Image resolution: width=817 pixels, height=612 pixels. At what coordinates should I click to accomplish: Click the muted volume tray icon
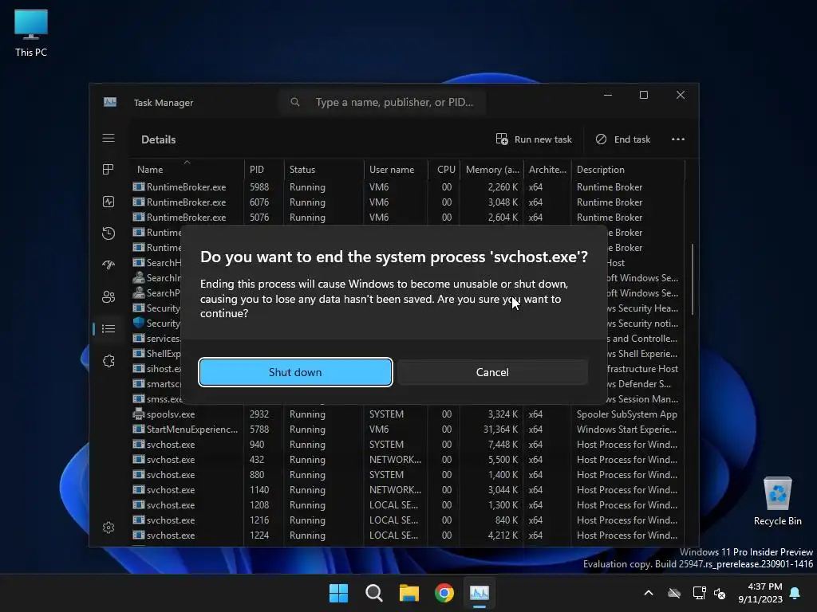(x=720, y=593)
